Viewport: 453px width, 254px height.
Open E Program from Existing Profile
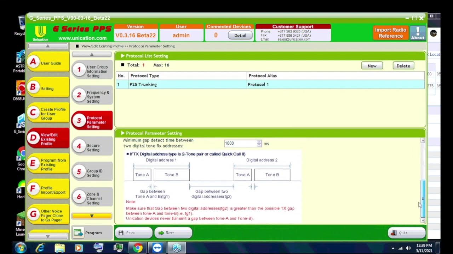tap(48, 164)
